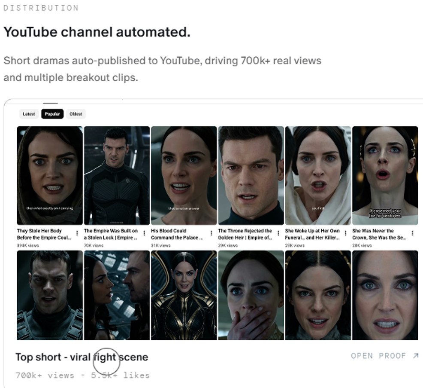423x388 pixels.
Task: Open options menu for They Stole Her Body video
Action: 77,232
